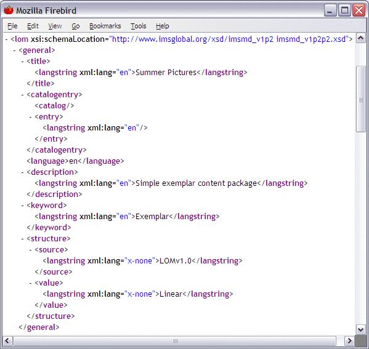Viewport: 369px width, 349px height.
Task: Click the <catalog/> element line
Action: pos(54,106)
